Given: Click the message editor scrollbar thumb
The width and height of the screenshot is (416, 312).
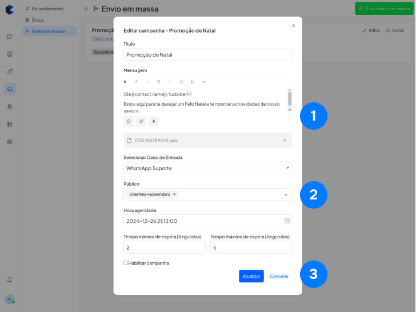Looking at the screenshot, I should [290, 99].
